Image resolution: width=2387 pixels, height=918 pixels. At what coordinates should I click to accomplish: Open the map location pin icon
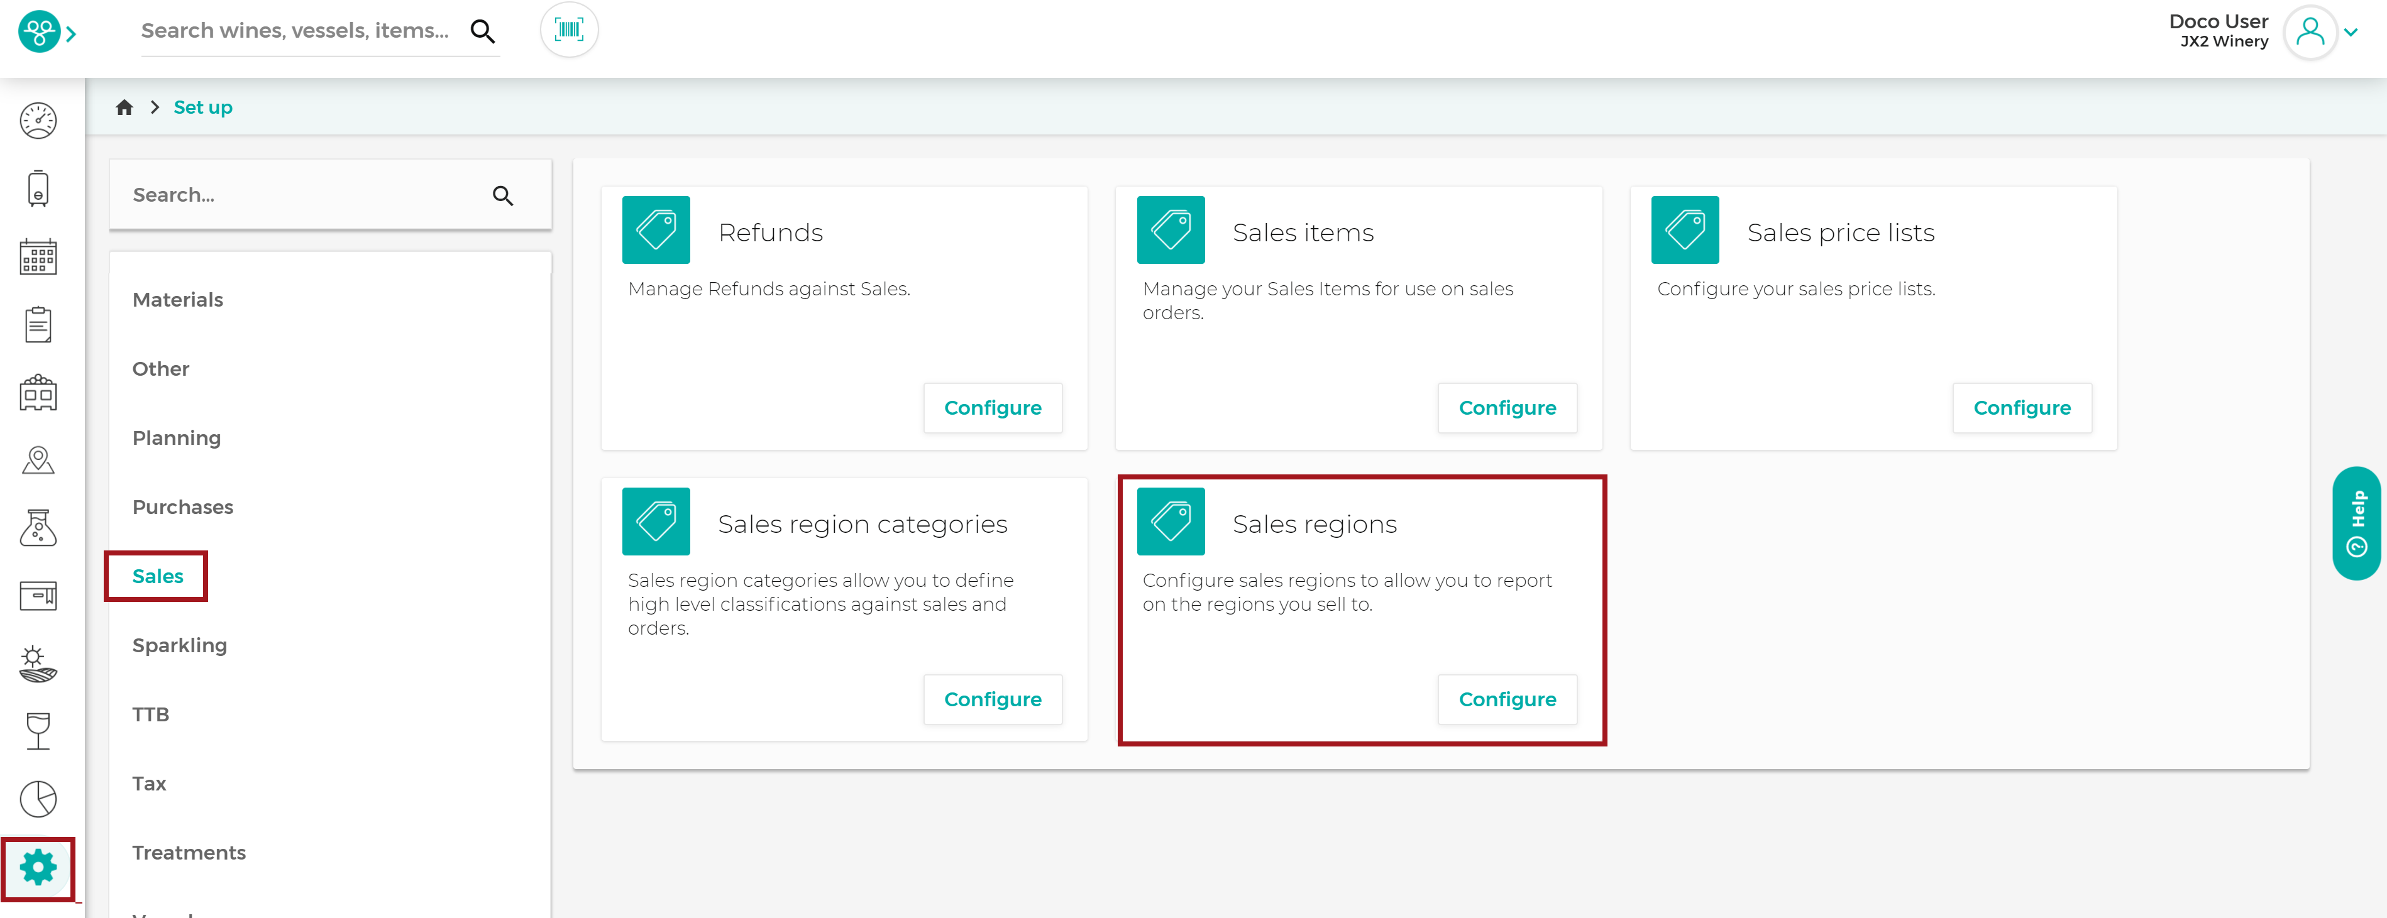coord(38,461)
